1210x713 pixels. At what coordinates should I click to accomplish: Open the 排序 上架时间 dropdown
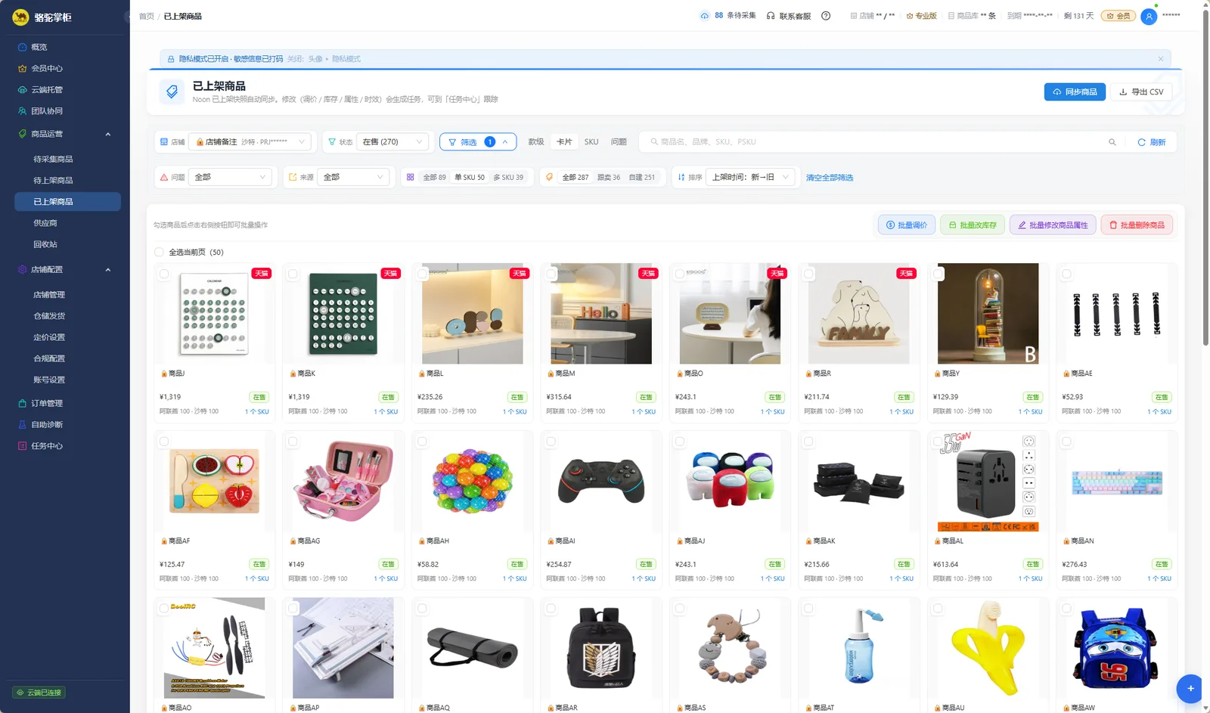tap(751, 177)
